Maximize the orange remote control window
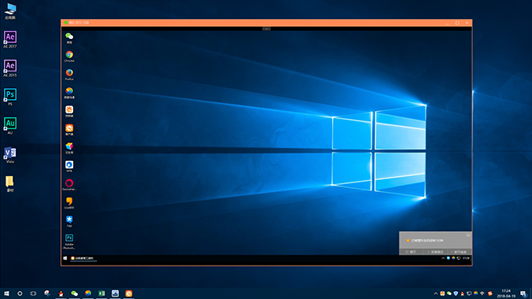The height and width of the screenshot is (299, 532). (457, 23)
